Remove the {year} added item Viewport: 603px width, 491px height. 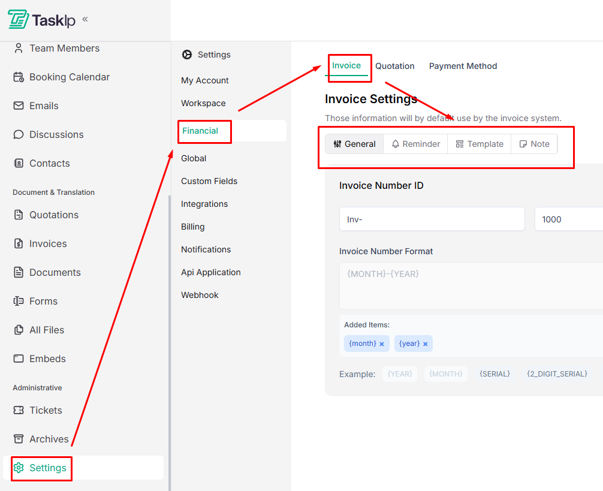coord(425,344)
